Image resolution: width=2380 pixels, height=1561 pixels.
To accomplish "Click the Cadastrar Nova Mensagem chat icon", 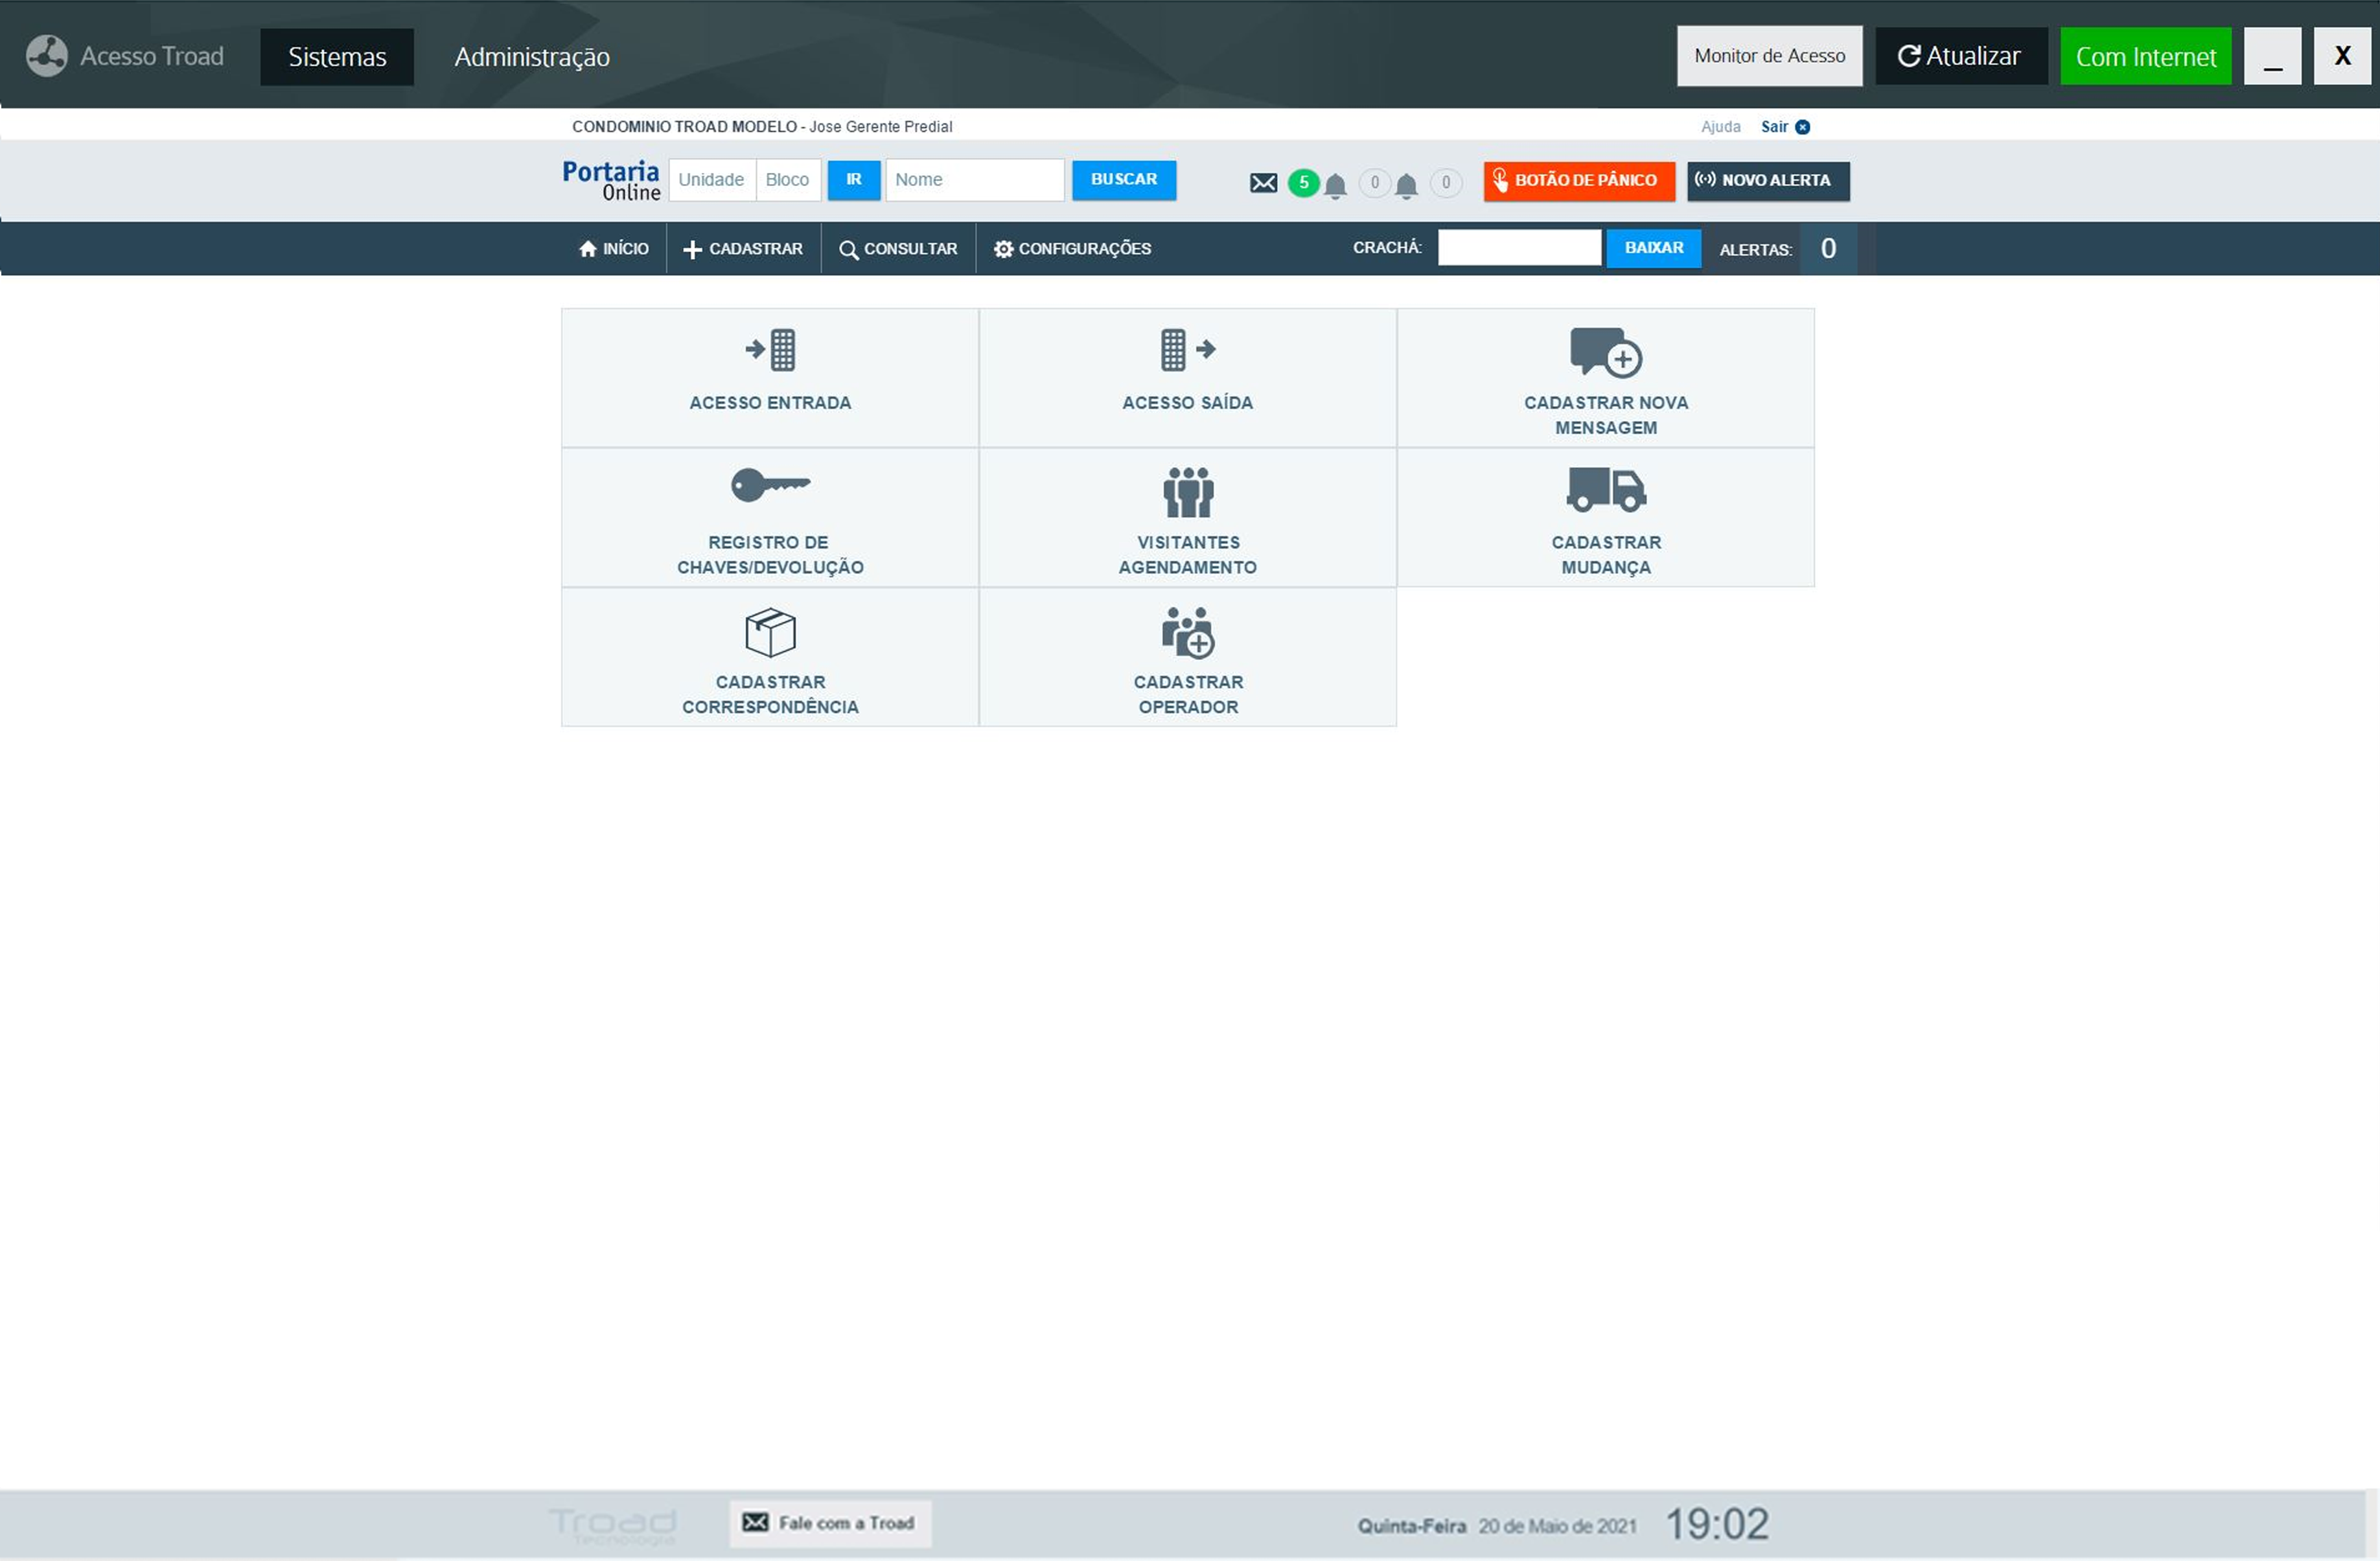I will click(1605, 352).
